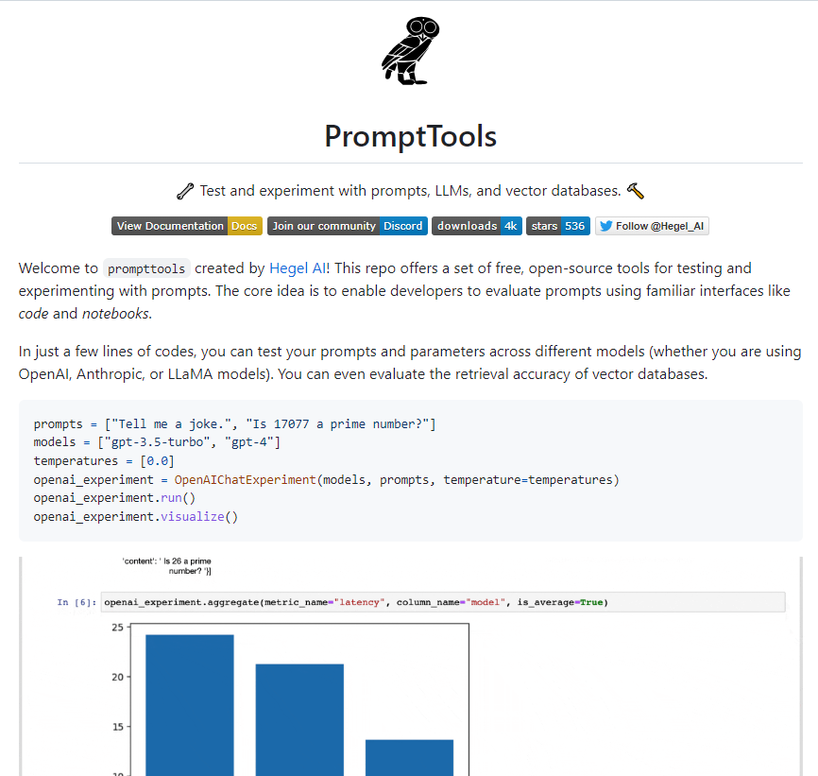Click the shortest bar in chart

coord(409,756)
